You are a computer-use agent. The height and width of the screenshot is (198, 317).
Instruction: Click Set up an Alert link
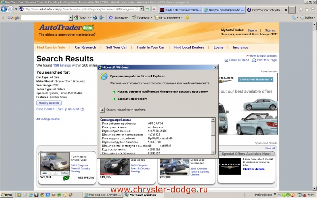(68, 109)
